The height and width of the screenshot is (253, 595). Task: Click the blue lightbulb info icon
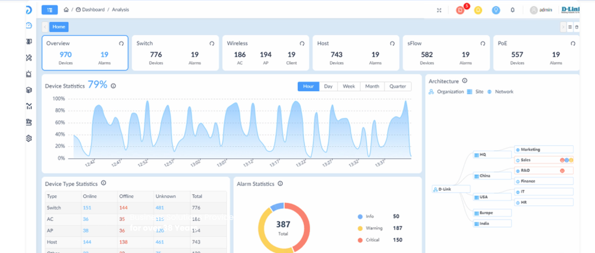496,10
